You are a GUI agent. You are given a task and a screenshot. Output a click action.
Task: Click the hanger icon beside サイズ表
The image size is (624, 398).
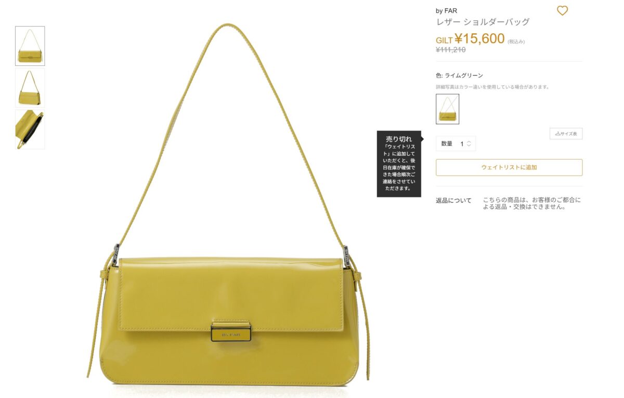557,134
